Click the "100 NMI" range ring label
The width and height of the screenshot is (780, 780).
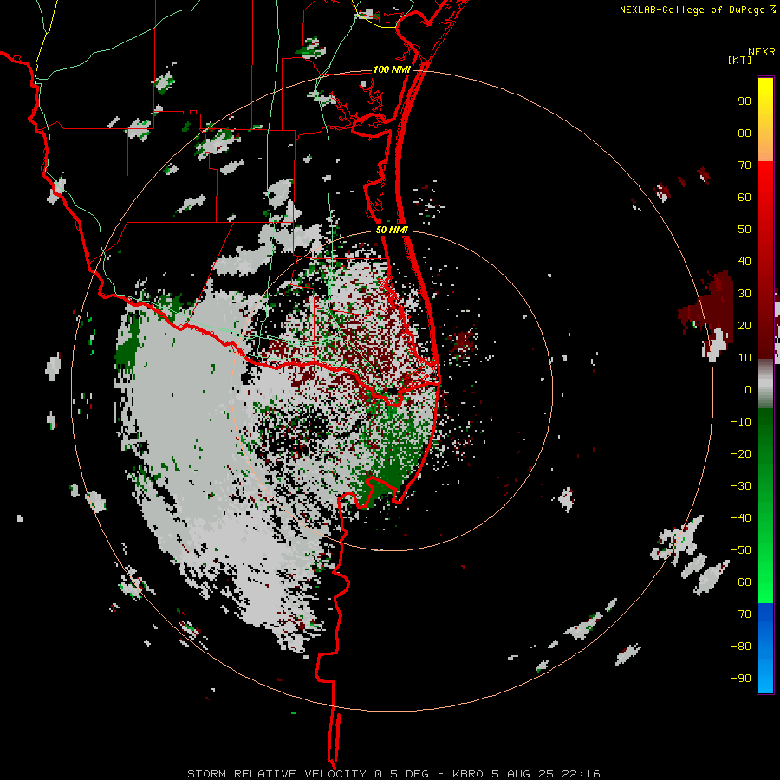(392, 69)
